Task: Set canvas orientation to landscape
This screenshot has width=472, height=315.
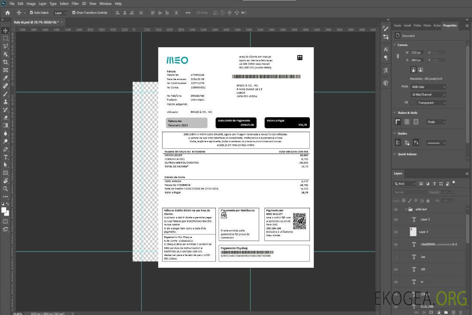Action: 420,70
